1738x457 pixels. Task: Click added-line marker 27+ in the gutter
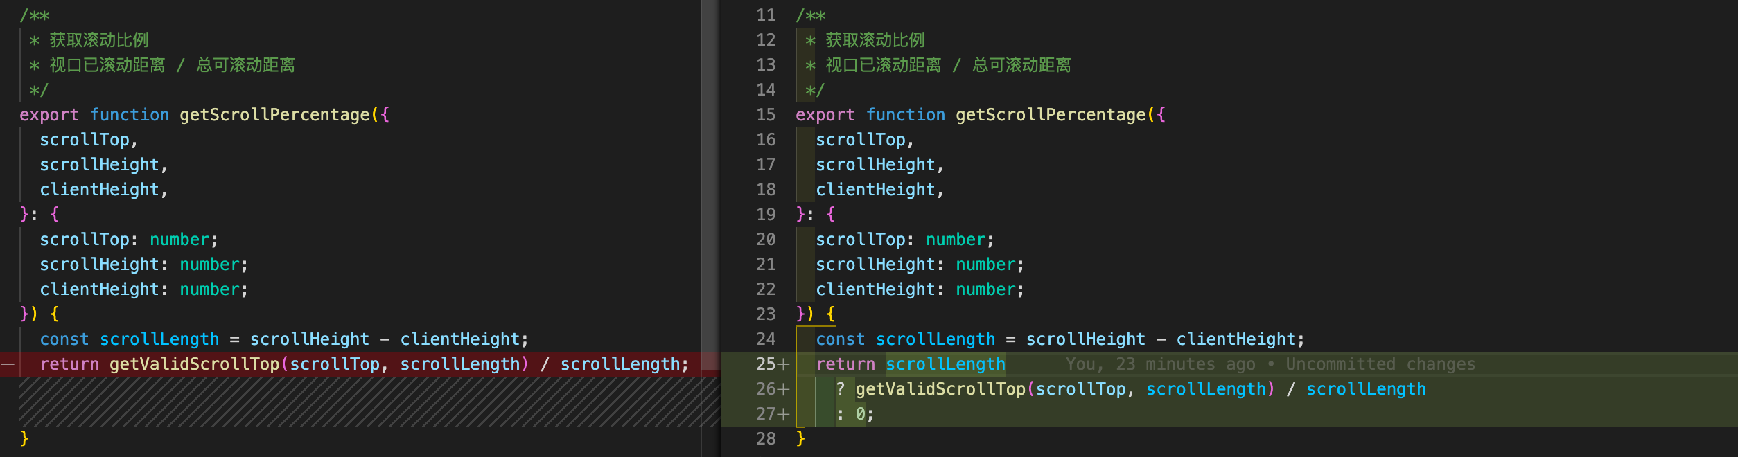(773, 414)
